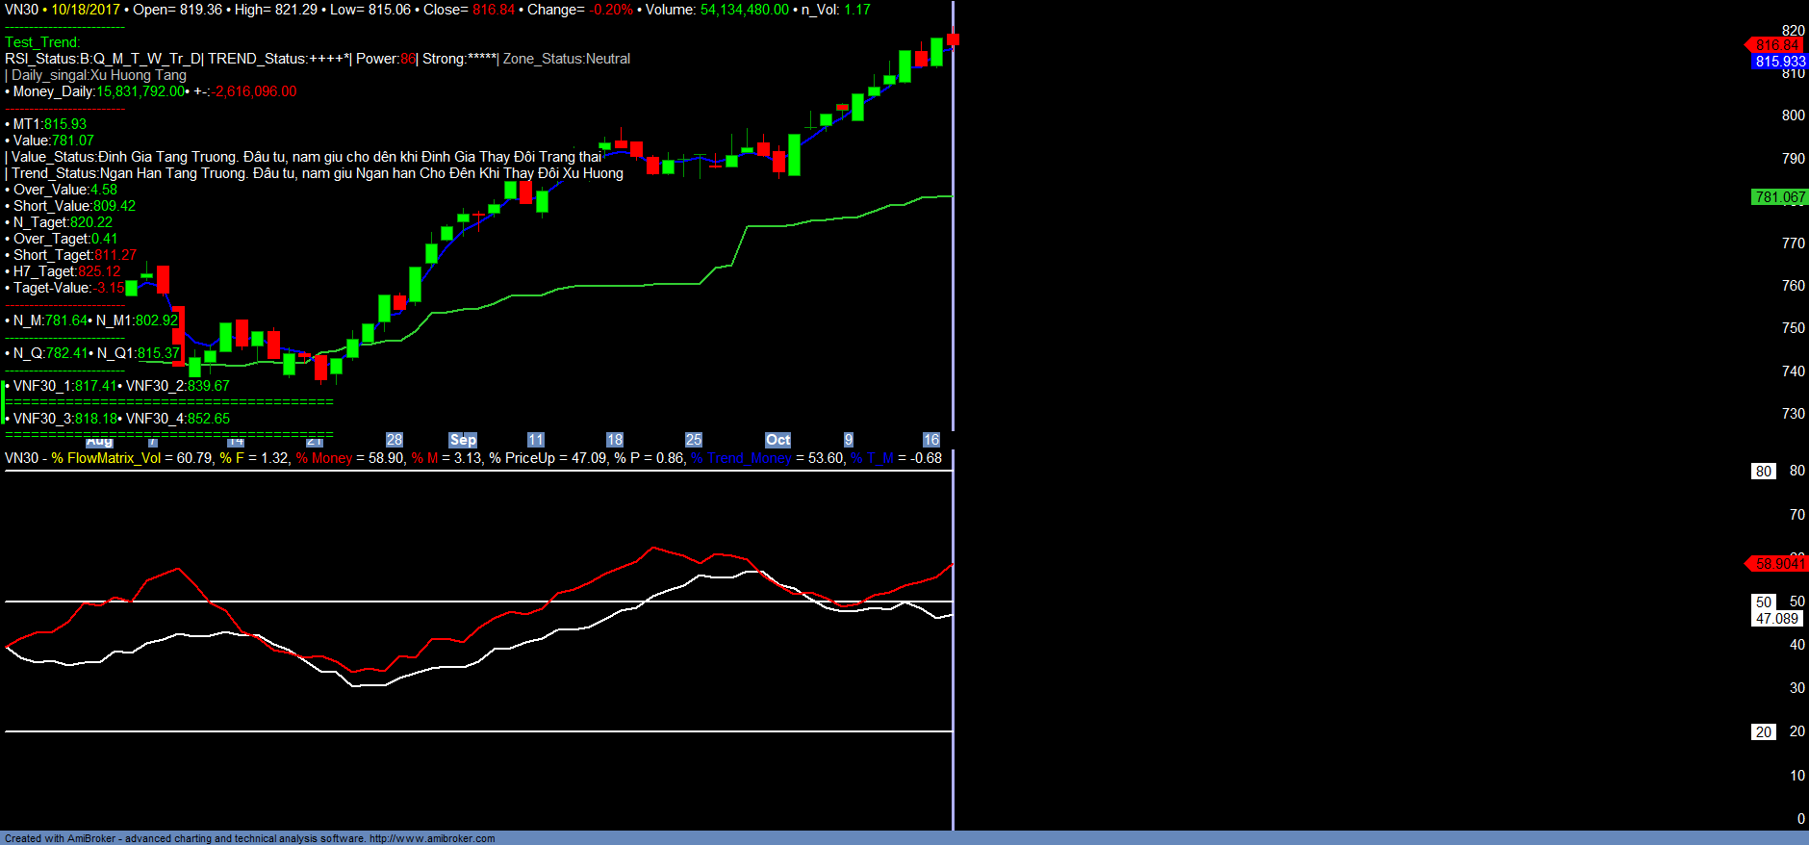1809x845 pixels.
Task: Click the 16 date label on axis
Action: click(930, 440)
